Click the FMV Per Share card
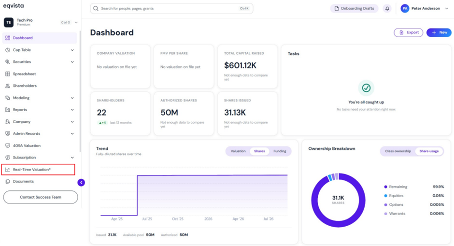 click(184, 66)
